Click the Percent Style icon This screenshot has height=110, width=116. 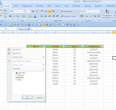pos(87,16)
